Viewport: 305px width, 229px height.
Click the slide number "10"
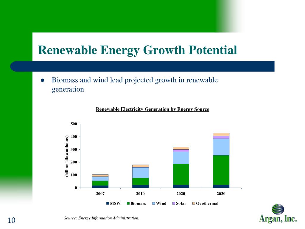[11, 220]
